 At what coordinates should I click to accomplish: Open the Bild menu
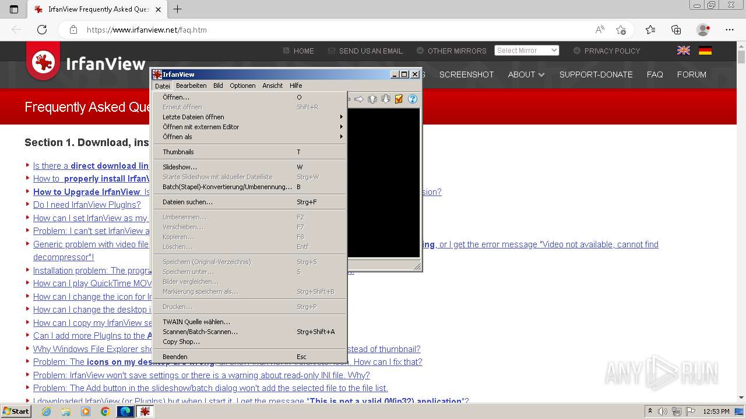(218, 86)
